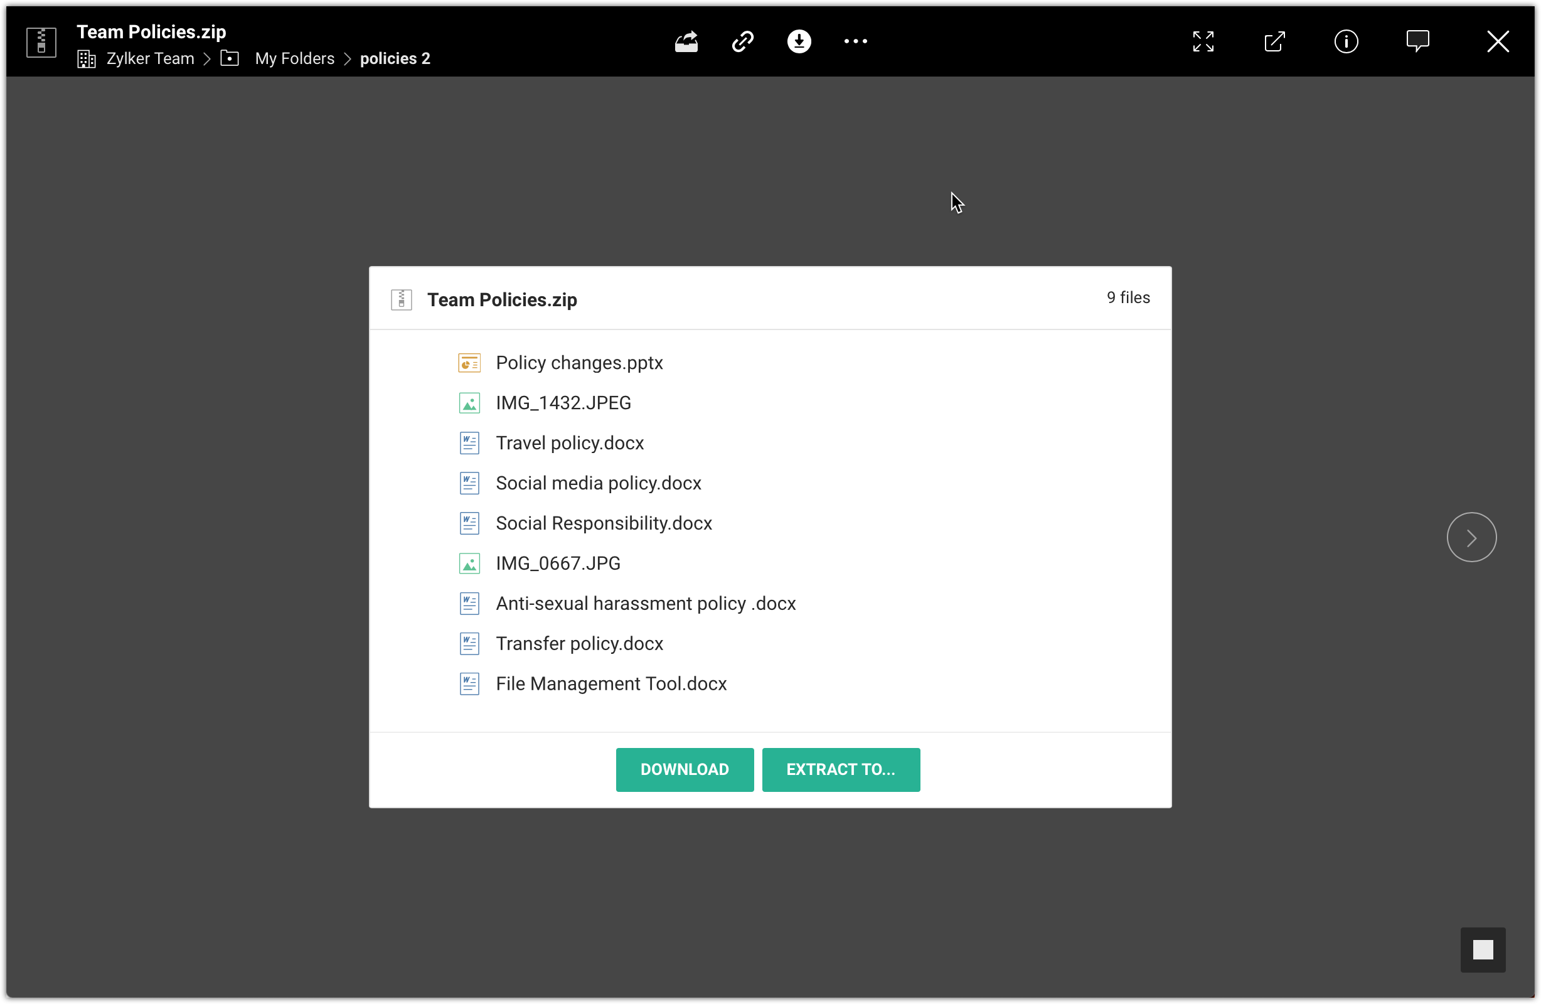This screenshot has width=1541, height=1004.
Task: Open the more options ellipsis menu
Action: [x=855, y=41]
